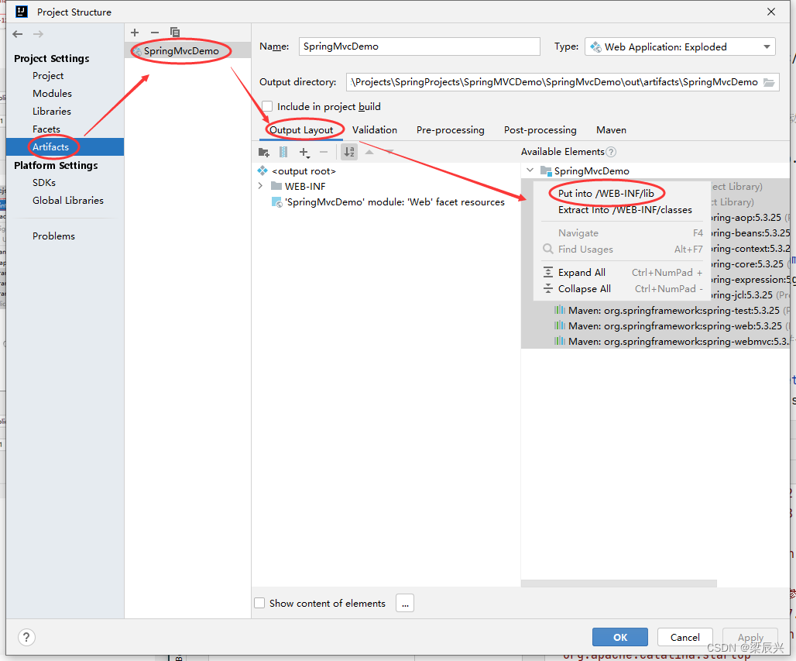
Task: Select the spring-jcl:5.3.25 library row
Action: pyautogui.click(x=750, y=295)
